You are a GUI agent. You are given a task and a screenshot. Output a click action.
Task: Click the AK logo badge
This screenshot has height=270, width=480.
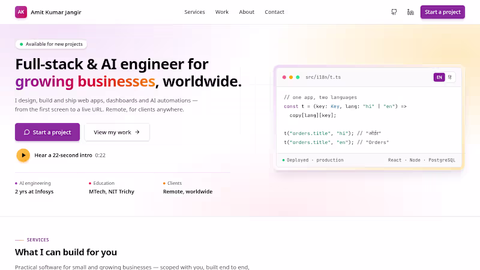pos(21,12)
